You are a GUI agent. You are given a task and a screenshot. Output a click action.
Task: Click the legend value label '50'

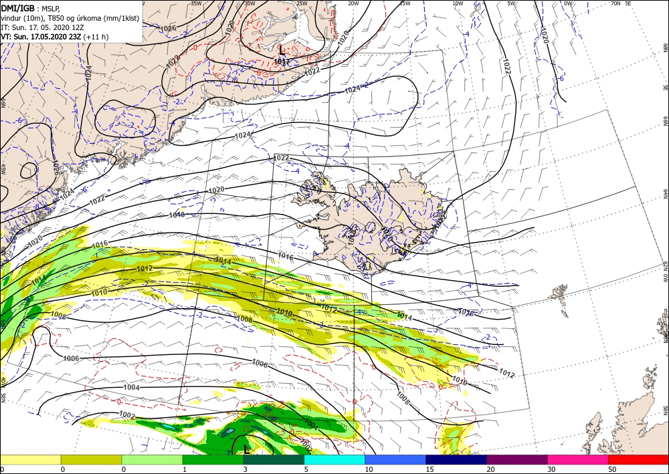pos(612,469)
